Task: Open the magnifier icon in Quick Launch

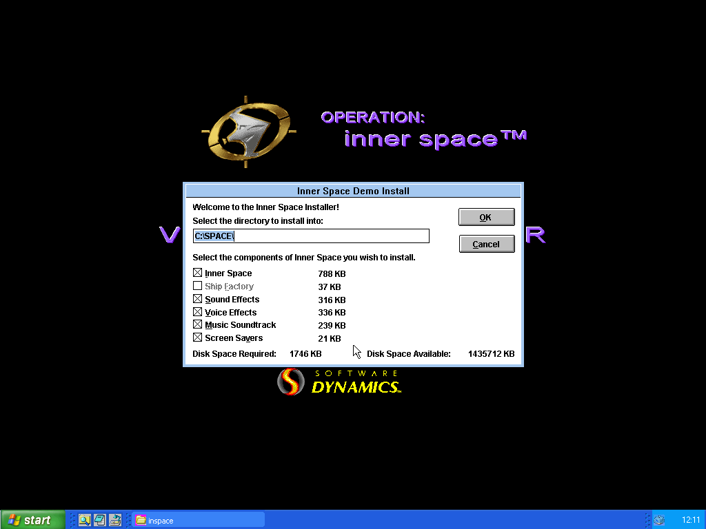Action: tap(84, 520)
